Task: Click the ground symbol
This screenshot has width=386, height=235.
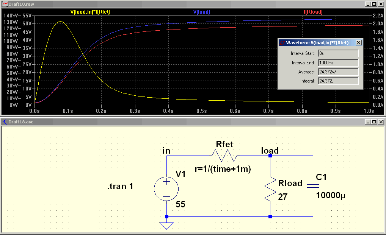Action: coord(166,226)
